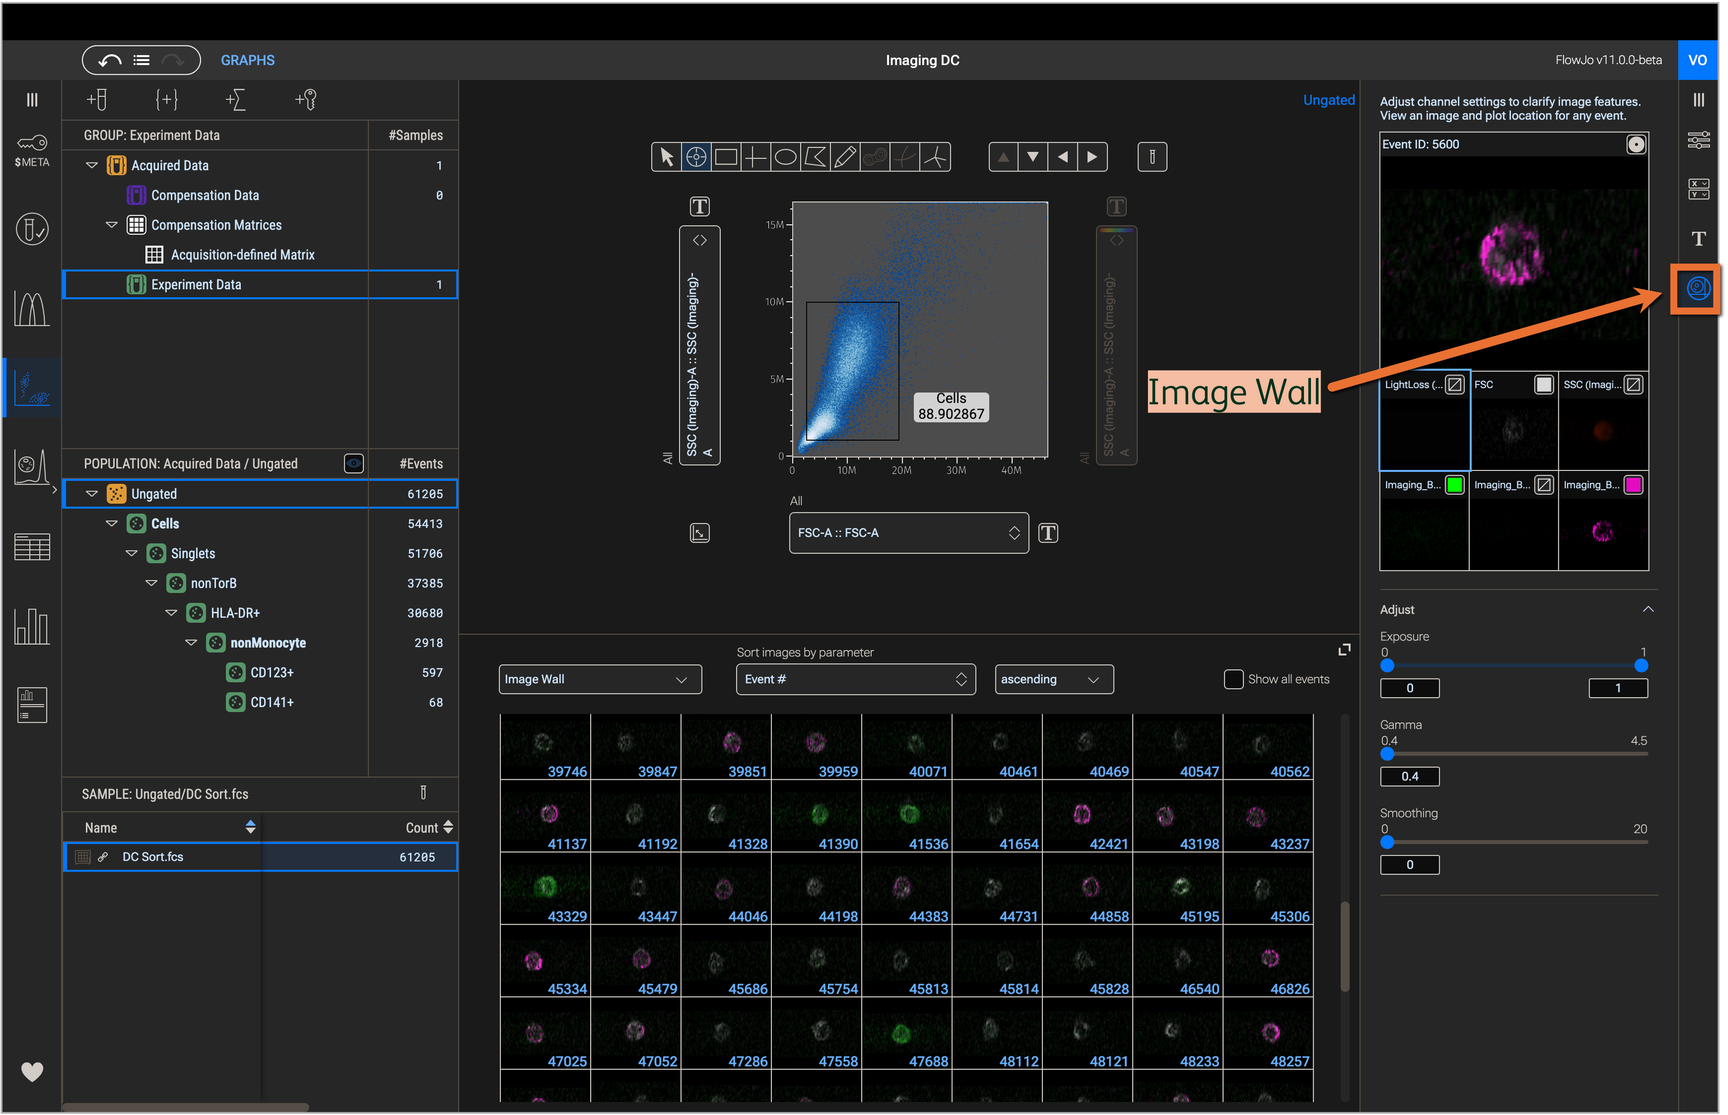
Task: Open the GRAPHS tab
Action: 247,60
